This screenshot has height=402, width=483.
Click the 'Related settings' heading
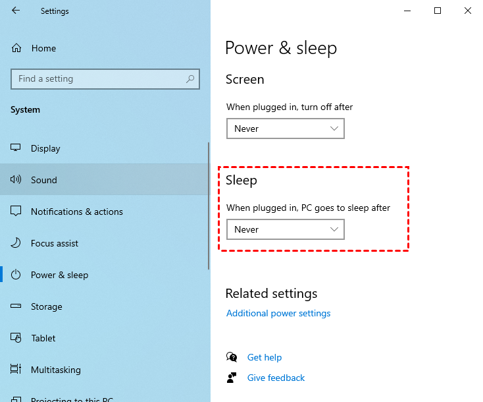click(271, 294)
